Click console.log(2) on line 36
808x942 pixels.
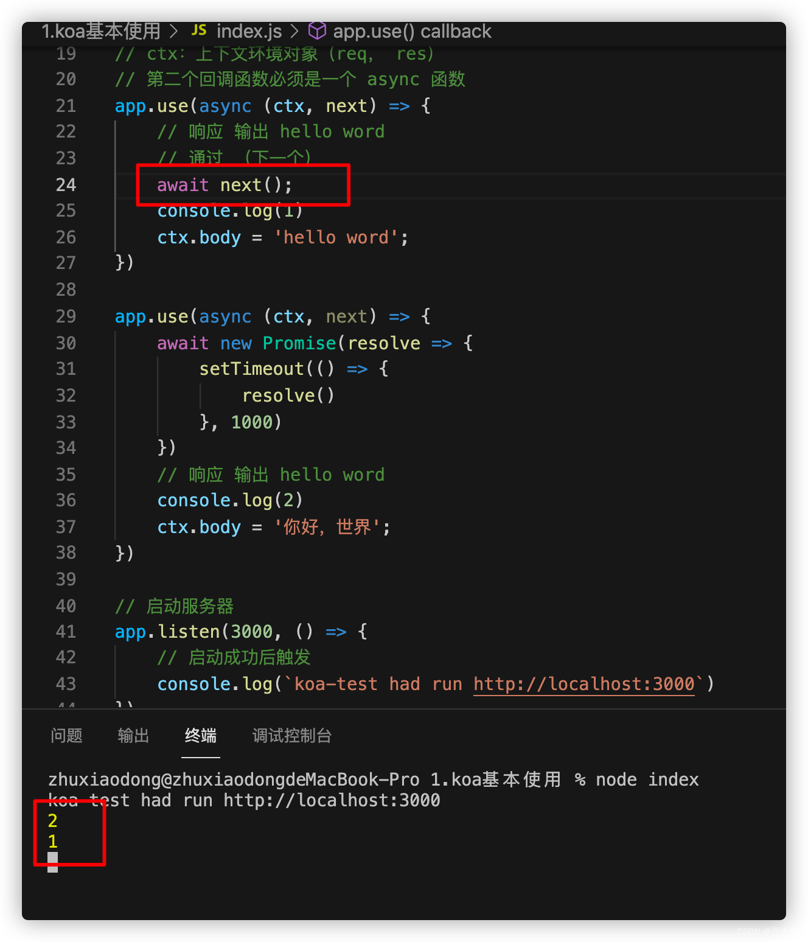tap(229, 500)
